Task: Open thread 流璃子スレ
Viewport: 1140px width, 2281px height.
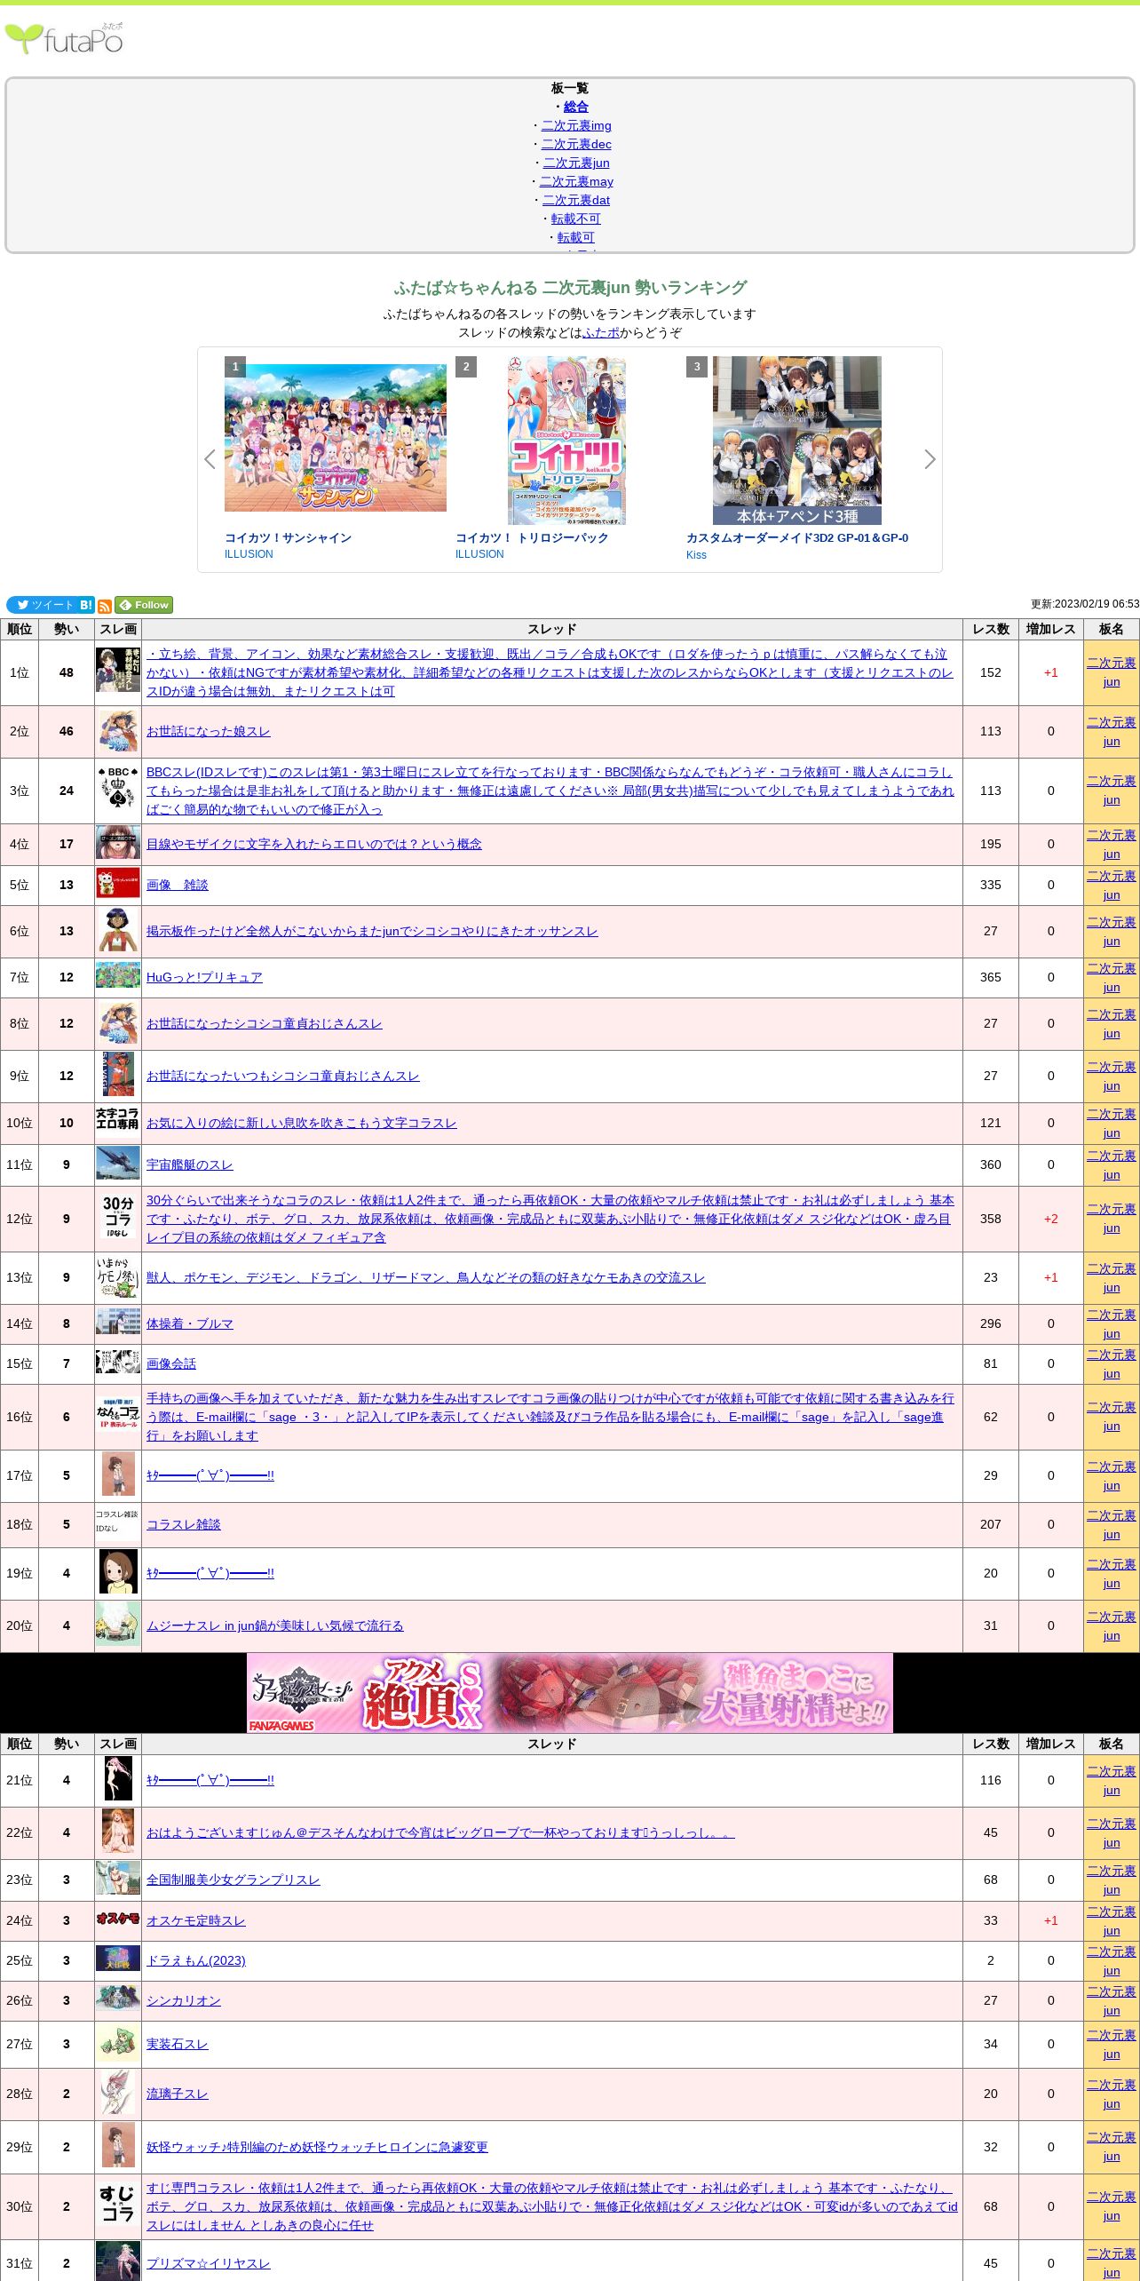Action: (x=177, y=2094)
